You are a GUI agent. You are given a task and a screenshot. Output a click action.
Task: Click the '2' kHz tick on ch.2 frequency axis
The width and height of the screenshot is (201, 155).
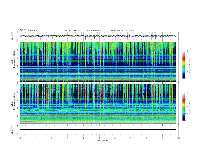(18, 116)
